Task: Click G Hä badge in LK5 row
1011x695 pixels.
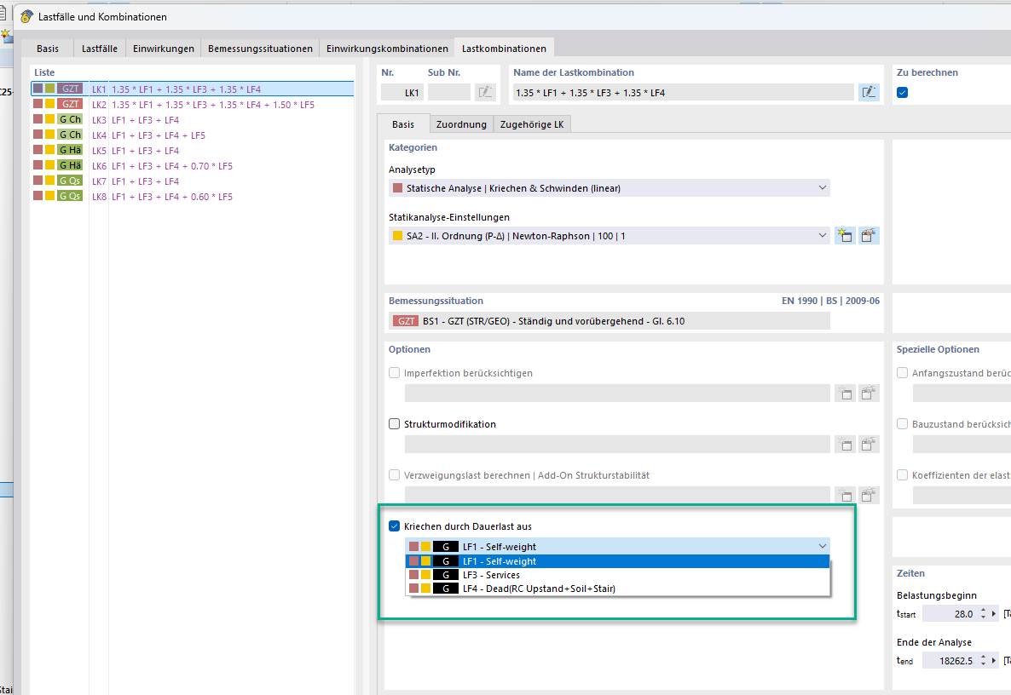Action: (70, 150)
